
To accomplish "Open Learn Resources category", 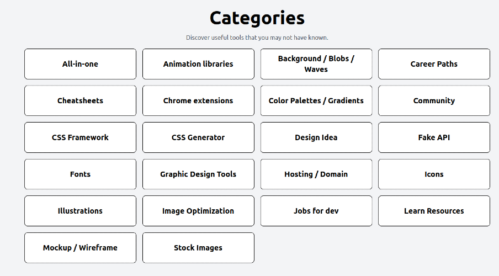I will coord(434,211).
